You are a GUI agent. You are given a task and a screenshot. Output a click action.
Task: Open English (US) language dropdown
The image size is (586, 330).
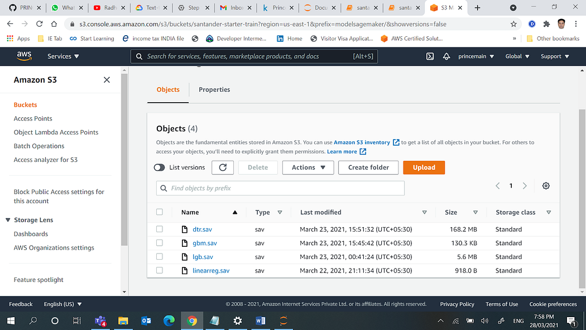click(x=63, y=304)
